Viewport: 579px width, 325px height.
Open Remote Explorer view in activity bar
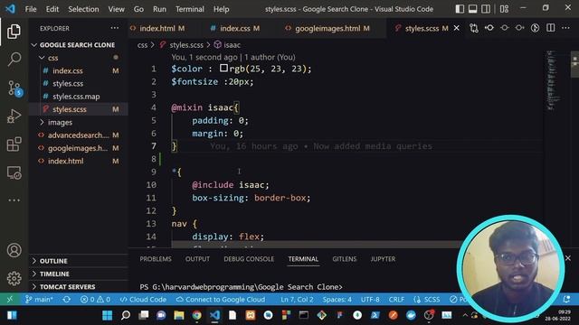point(14,172)
